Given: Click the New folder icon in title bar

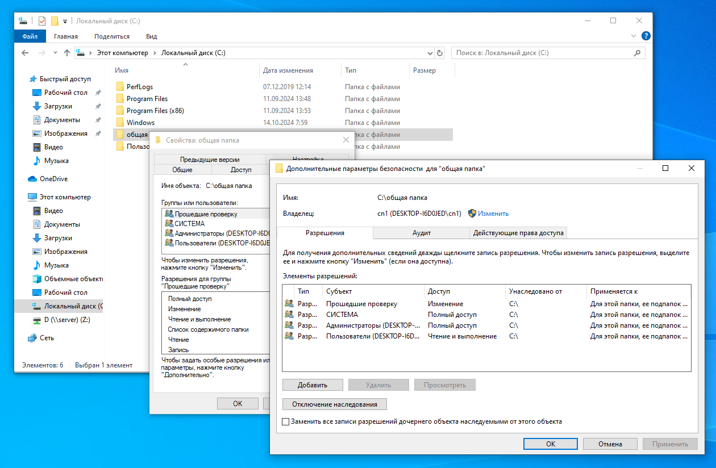Looking at the screenshot, I should (55, 21).
